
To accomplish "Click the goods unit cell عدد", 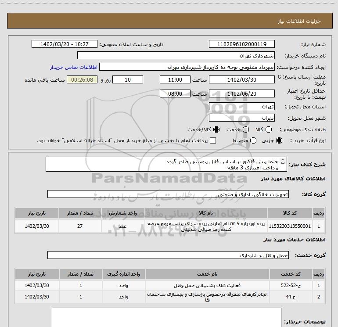I will pyautogui.click(x=122, y=226).
